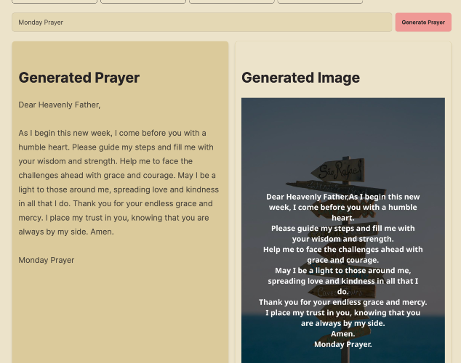The image size is (461, 363).
Task: Click 'Monday Prayer' text below the prayer
Action: click(46, 260)
